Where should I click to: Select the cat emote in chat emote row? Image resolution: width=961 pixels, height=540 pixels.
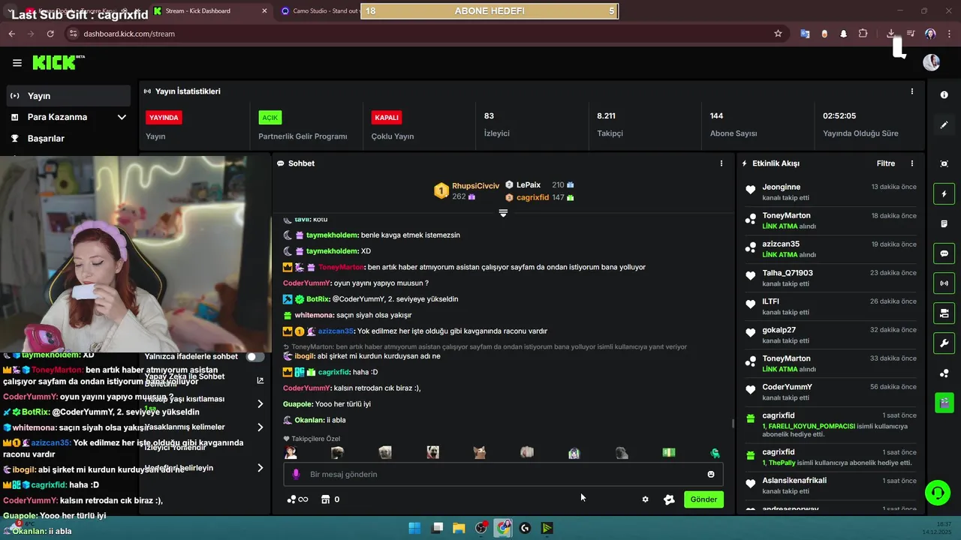(479, 452)
